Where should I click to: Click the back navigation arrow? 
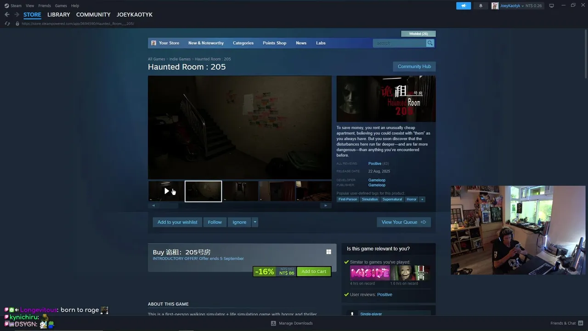[7, 15]
